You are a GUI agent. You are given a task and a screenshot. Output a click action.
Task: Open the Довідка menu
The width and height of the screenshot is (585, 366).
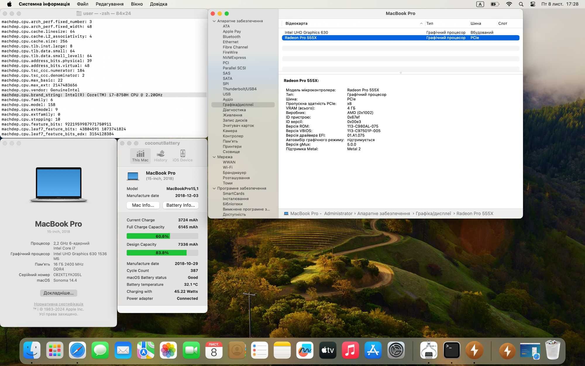pyautogui.click(x=159, y=4)
